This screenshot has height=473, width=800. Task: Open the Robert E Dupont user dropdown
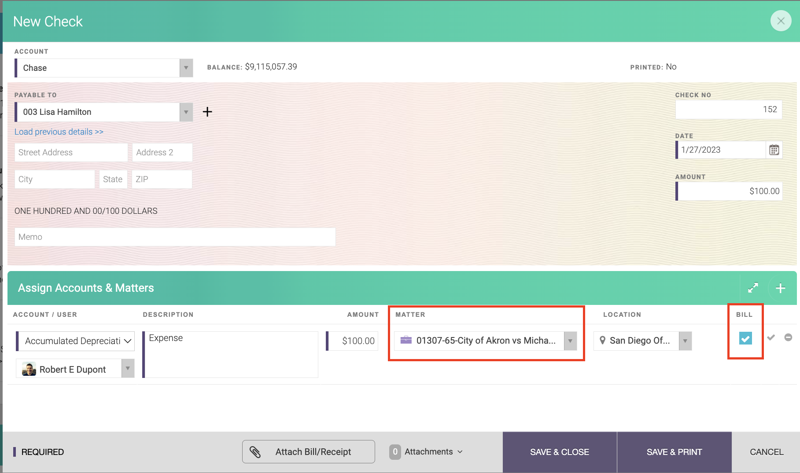click(x=128, y=368)
